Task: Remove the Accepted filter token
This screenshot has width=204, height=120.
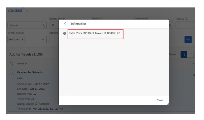Action: (x=22, y=39)
